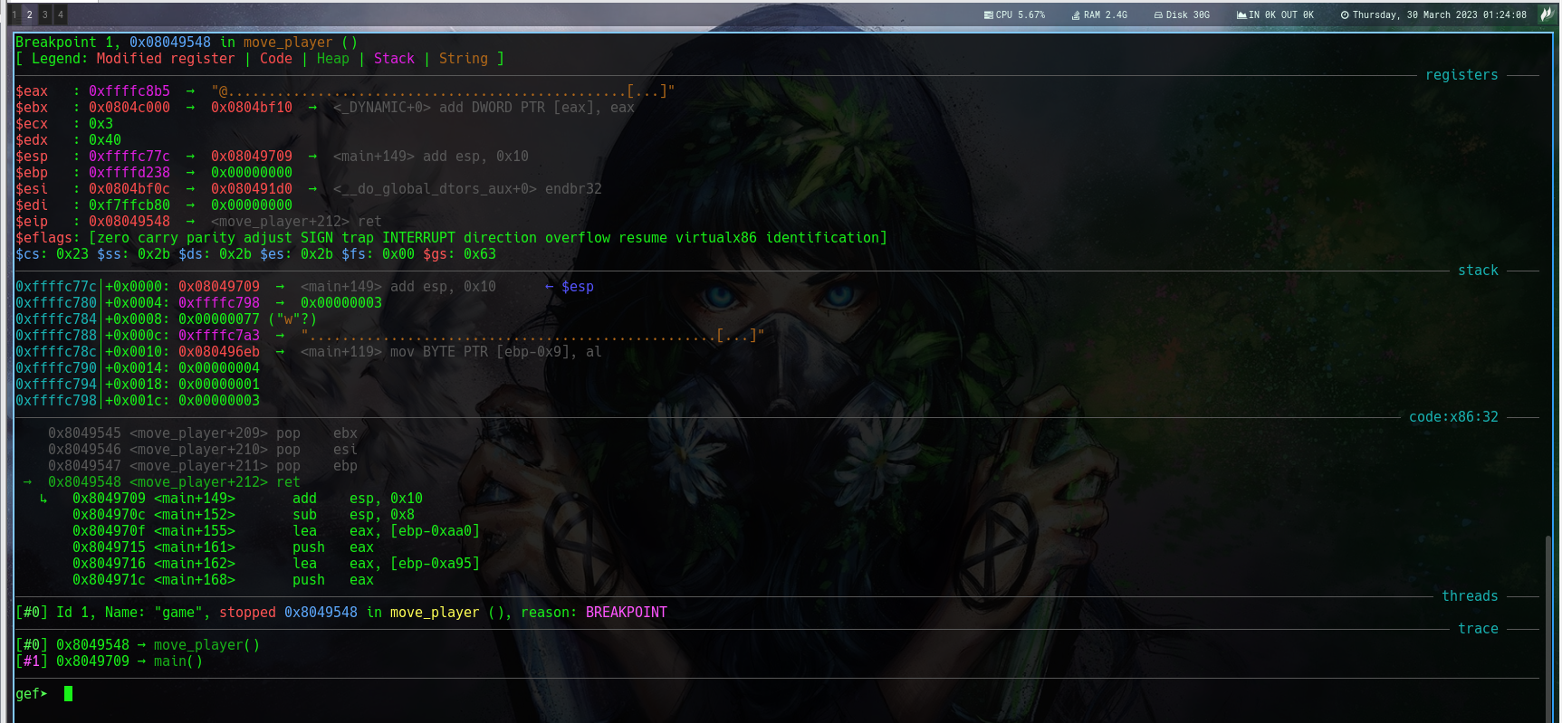Click stack value 0x080496eb

coord(219,351)
